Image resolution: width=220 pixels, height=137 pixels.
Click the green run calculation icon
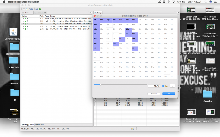[x=40, y=9]
